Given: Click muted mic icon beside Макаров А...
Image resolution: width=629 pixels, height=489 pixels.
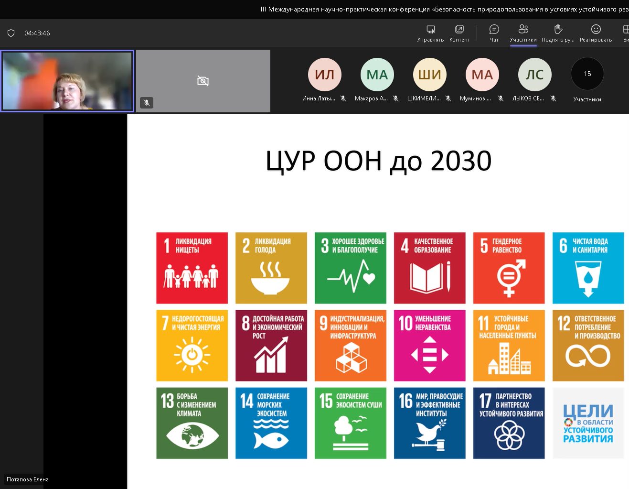Looking at the screenshot, I should [x=395, y=98].
